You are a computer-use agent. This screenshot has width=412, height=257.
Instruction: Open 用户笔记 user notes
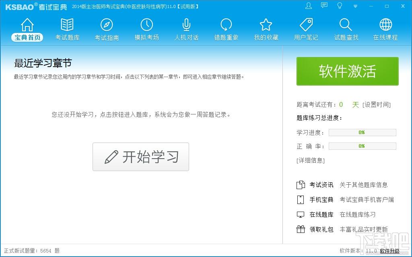click(306, 30)
